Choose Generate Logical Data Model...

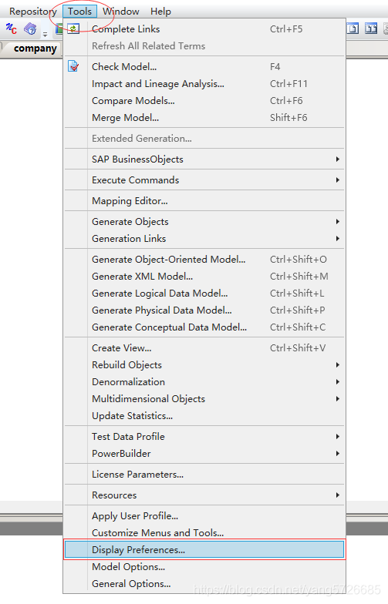pos(204,293)
